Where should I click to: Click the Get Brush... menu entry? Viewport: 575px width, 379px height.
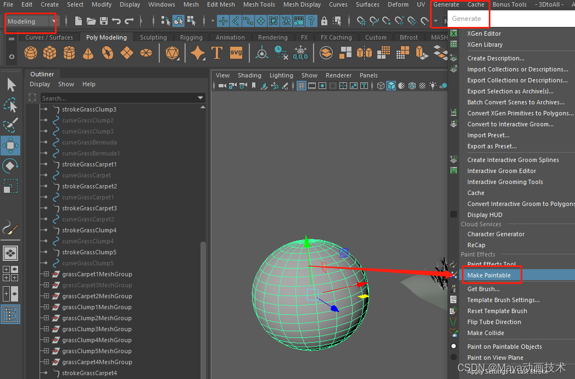(x=483, y=289)
